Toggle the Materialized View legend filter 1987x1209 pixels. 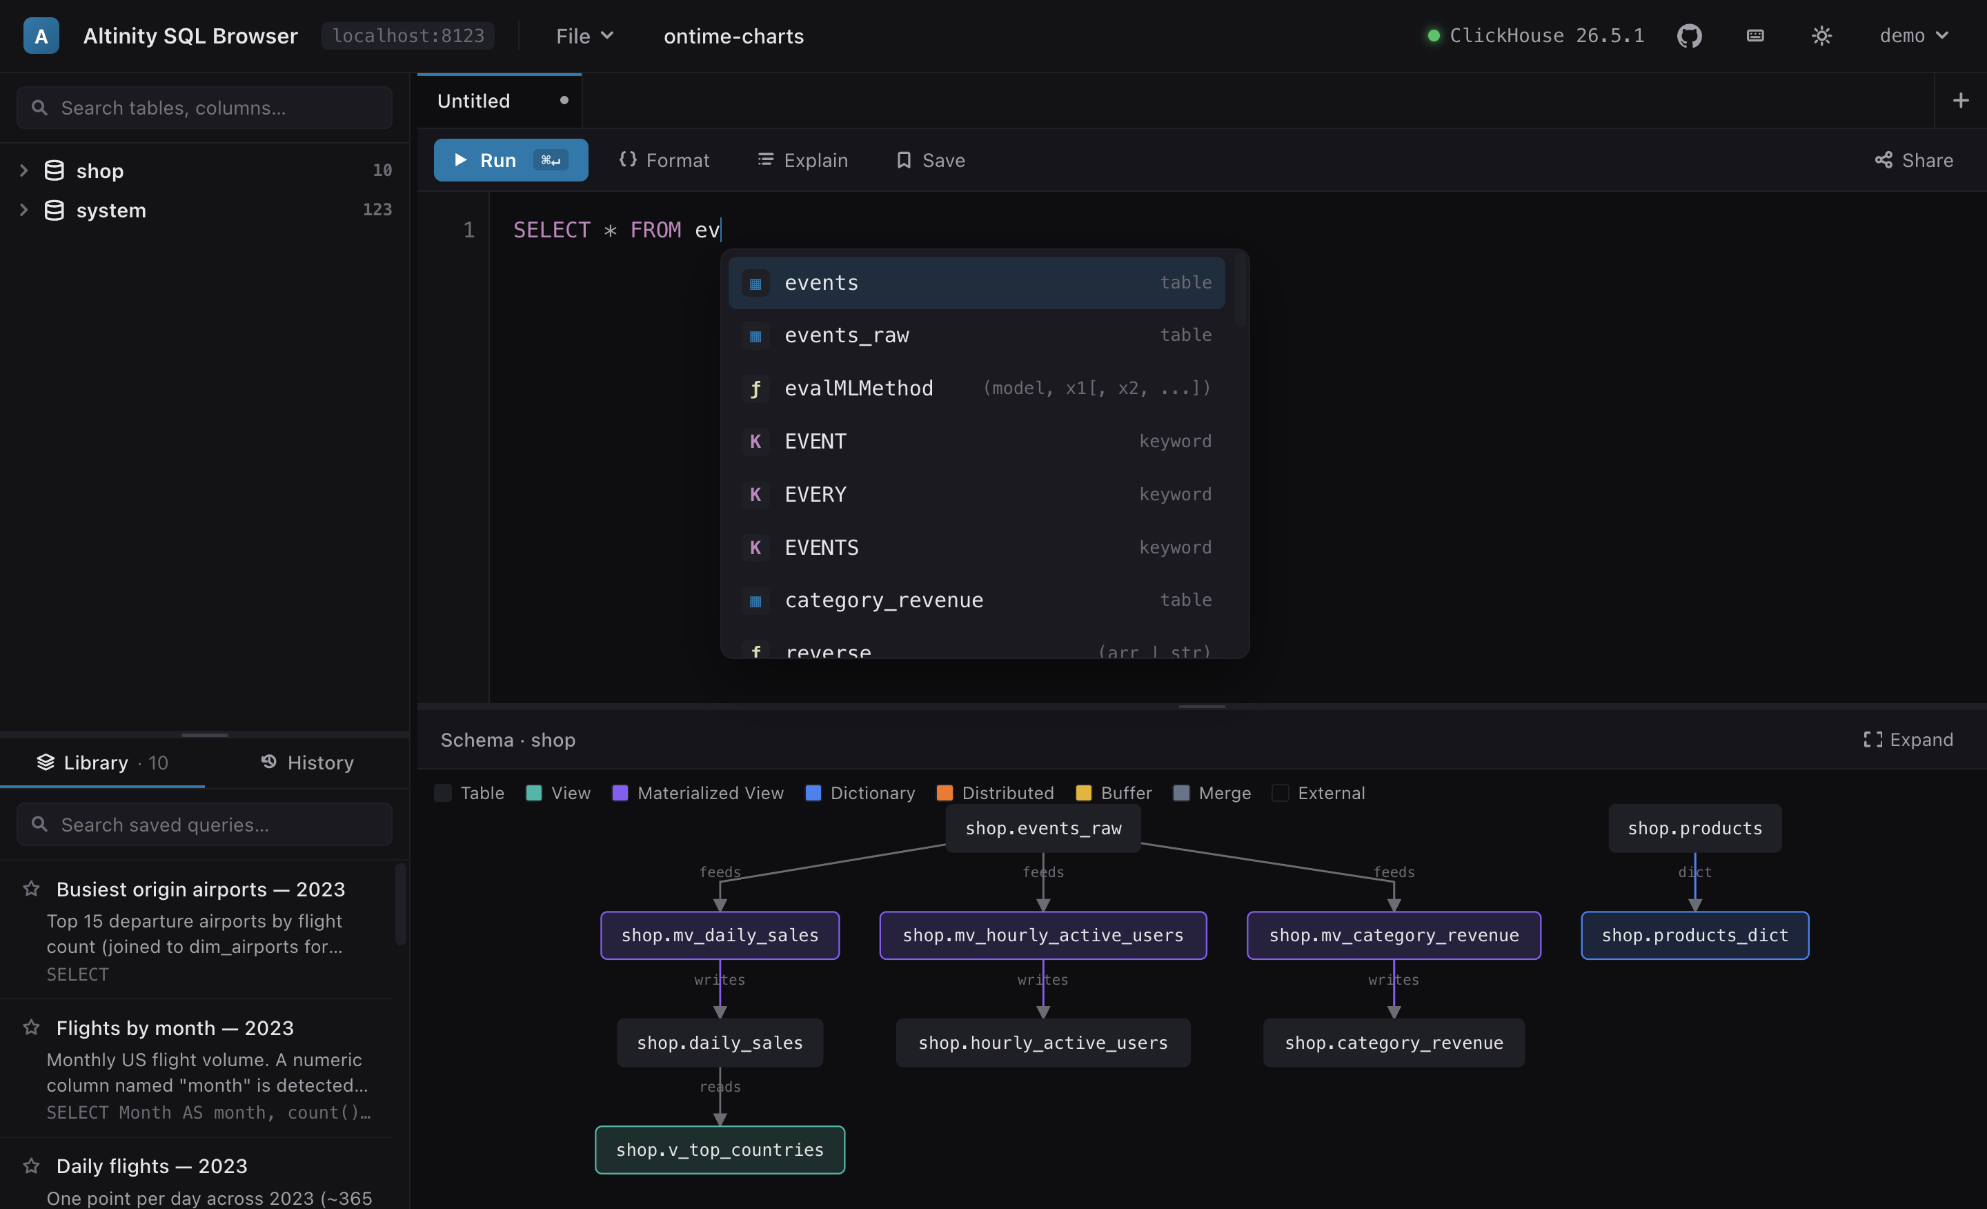point(698,792)
